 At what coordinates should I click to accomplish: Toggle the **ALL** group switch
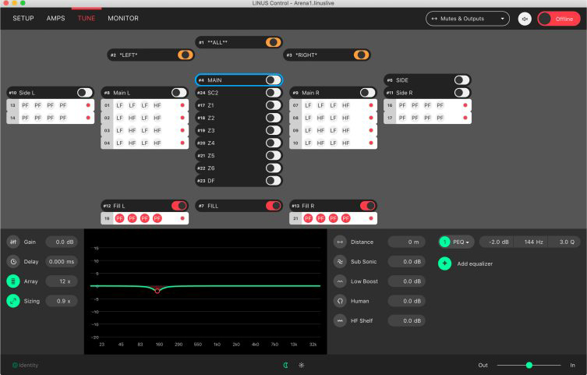274,42
